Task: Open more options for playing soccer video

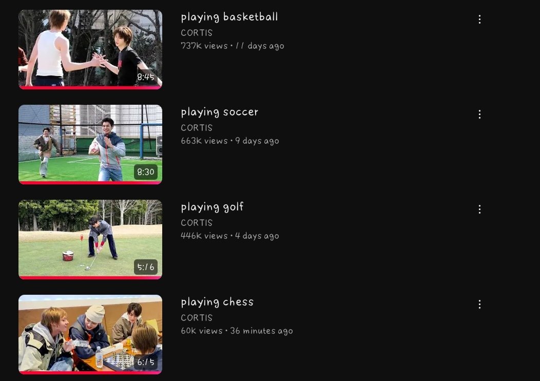Action: (479, 115)
